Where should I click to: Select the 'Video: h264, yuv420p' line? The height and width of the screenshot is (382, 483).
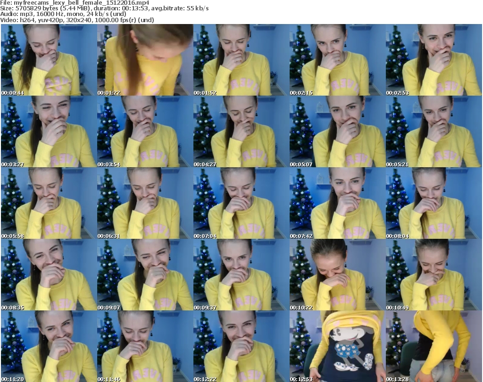coord(77,20)
